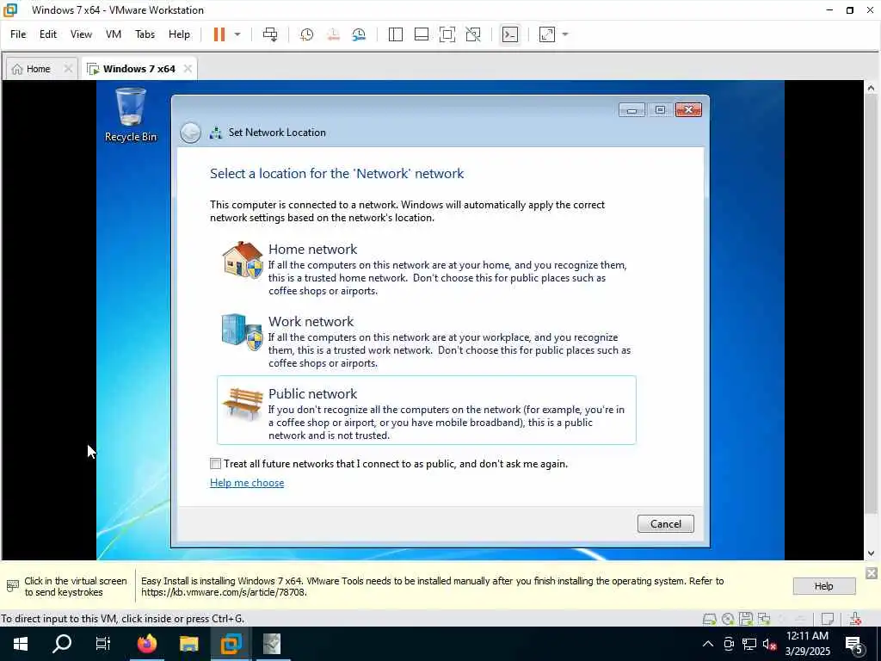The width and height of the screenshot is (881, 661).
Task: Show hidden system tray icons
Action: coord(708,644)
